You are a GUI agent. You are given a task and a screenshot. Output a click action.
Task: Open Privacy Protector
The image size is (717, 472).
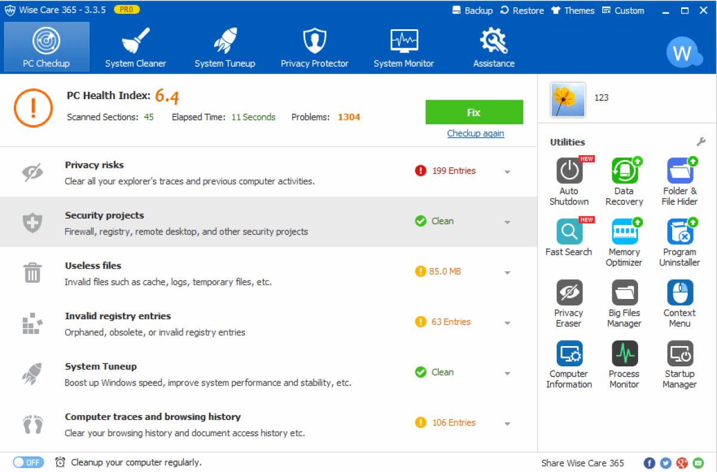[x=314, y=47]
